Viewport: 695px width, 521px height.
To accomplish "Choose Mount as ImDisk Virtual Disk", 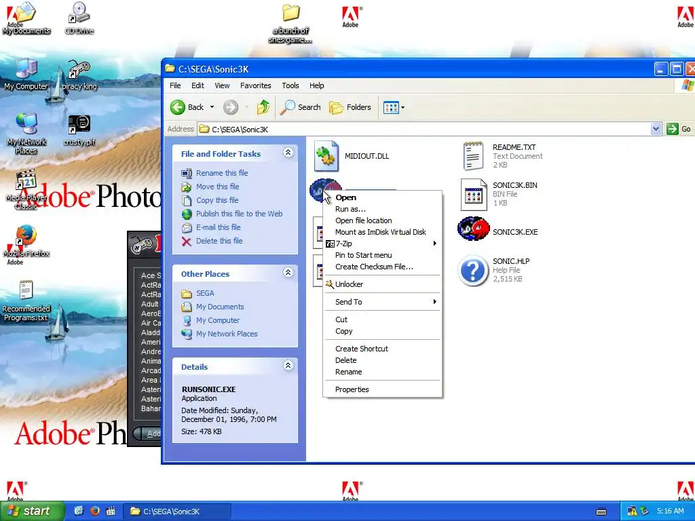I will (x=383, y=232).
